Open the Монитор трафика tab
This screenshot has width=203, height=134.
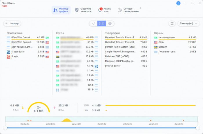point(61,10)
